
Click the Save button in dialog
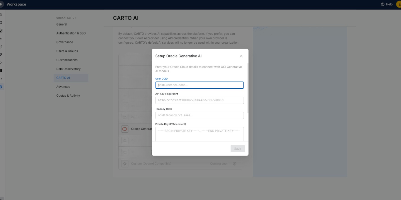tap(237, 149)
